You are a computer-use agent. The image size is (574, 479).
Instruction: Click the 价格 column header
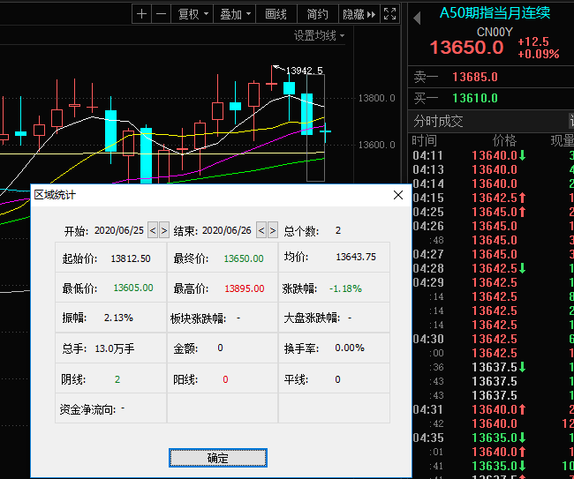(x=504, y=140)
